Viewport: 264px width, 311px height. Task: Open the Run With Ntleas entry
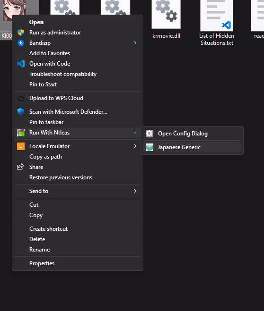point(78,133)
